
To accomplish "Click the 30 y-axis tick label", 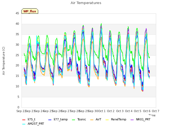I will point(17,45).
